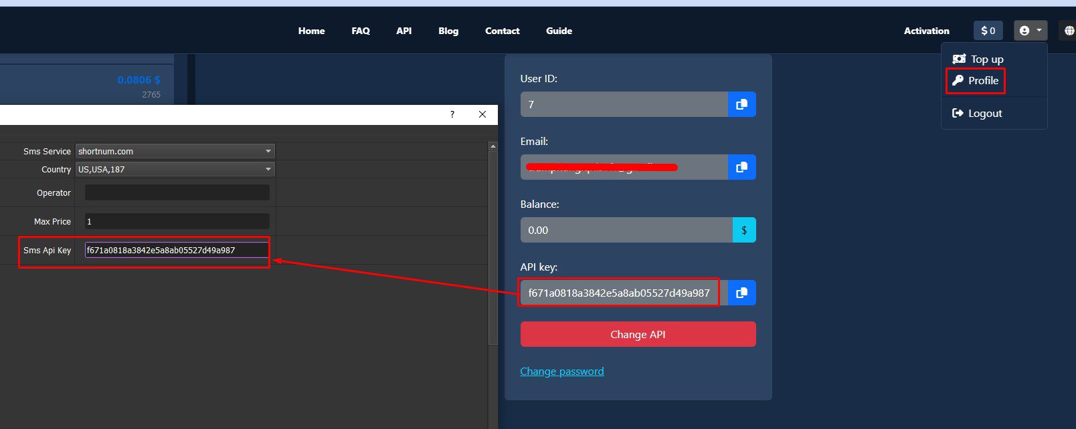Image resolution: width=1076 pixels, height=429 pixels.
Task: Log out via the Logout entry
Action: (x=977, y=114)
